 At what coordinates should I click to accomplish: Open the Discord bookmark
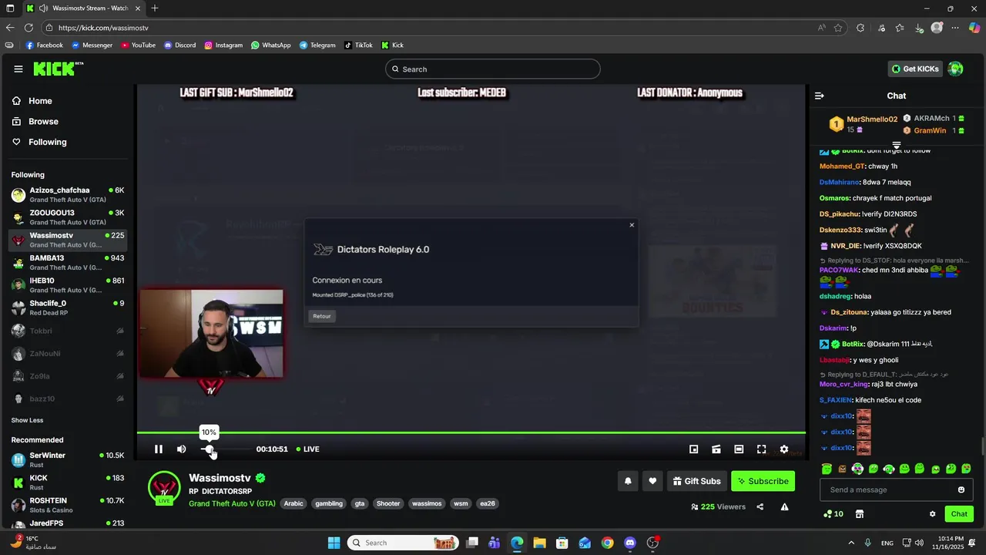(179, 45)
